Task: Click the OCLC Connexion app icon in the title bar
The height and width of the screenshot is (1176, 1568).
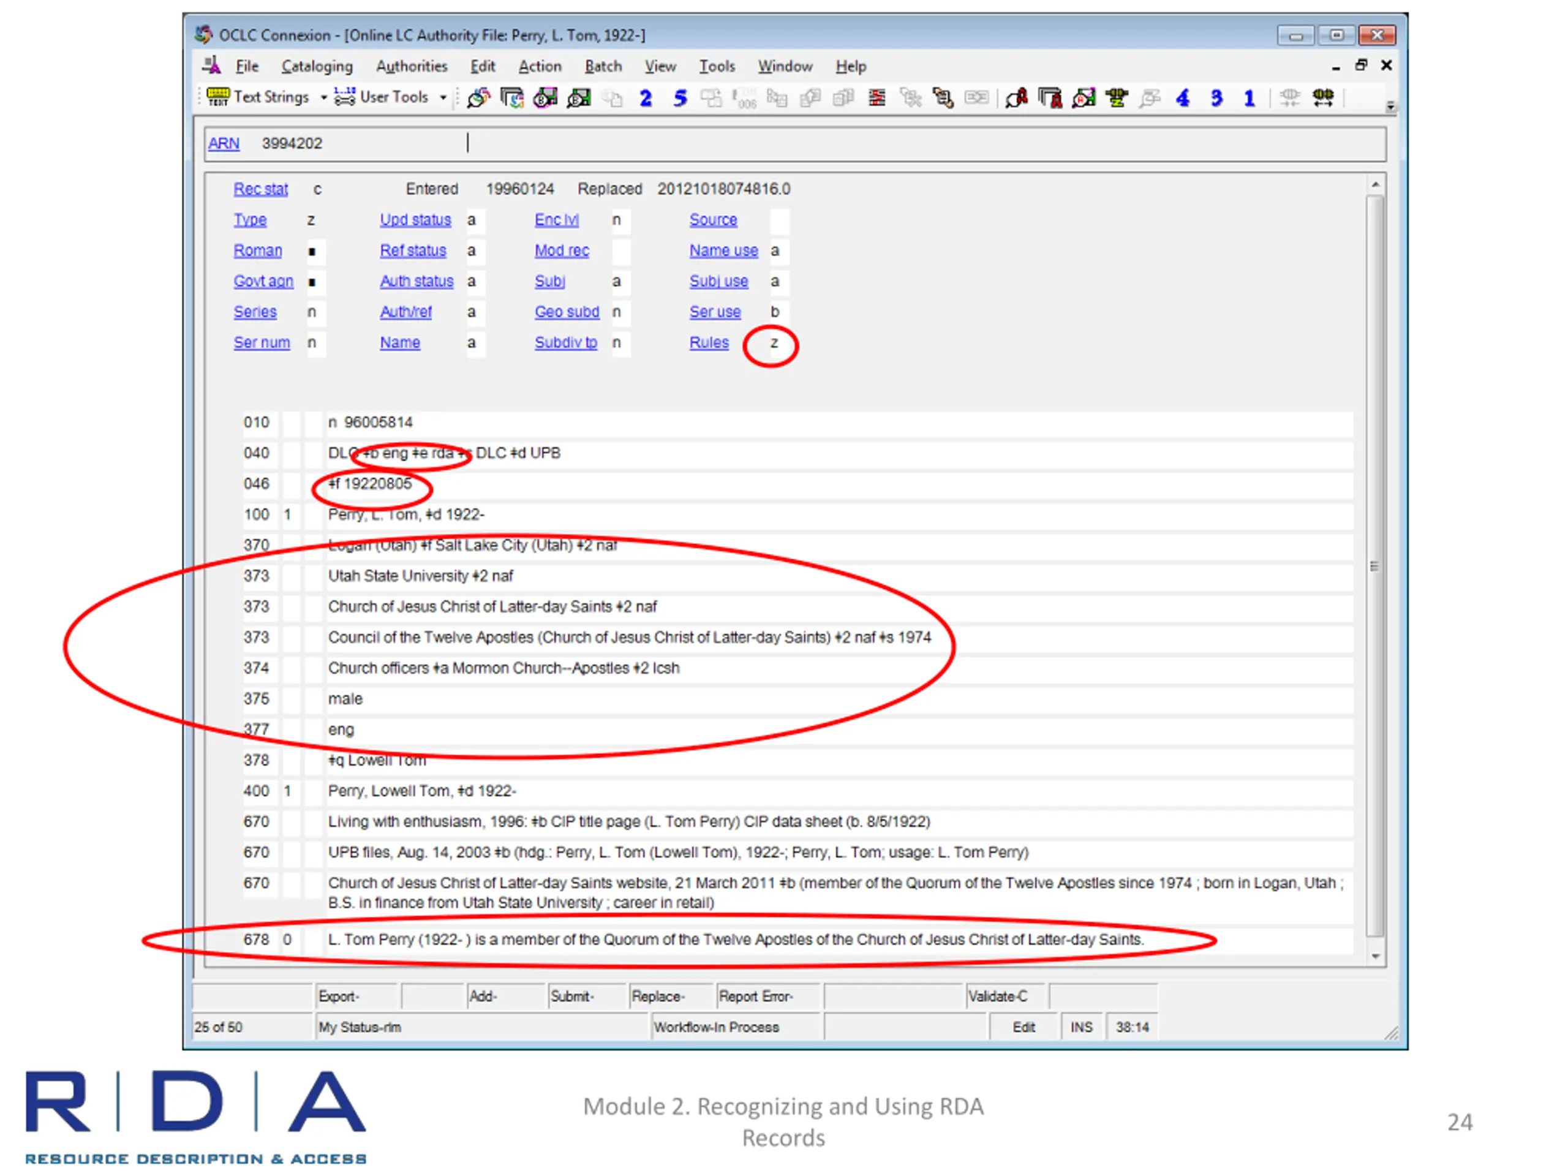Action: click(204, 34)
